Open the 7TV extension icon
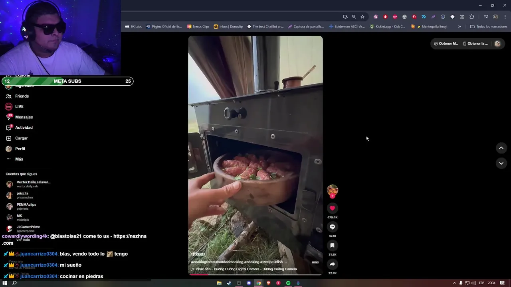The width and height of the screenshot is (511, 287). [x=424, y=17]
